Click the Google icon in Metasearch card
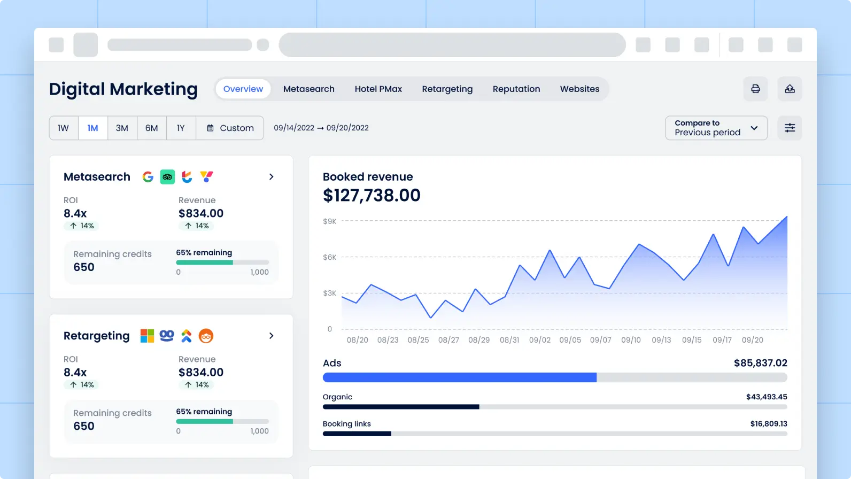Screen dimensions: 851x479 tap(148, 177)
